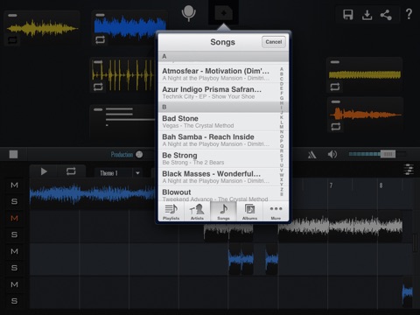The height and width of the screenshot is (315, 420).
Task: Click the timeline play button
Action: click(44, 171)
